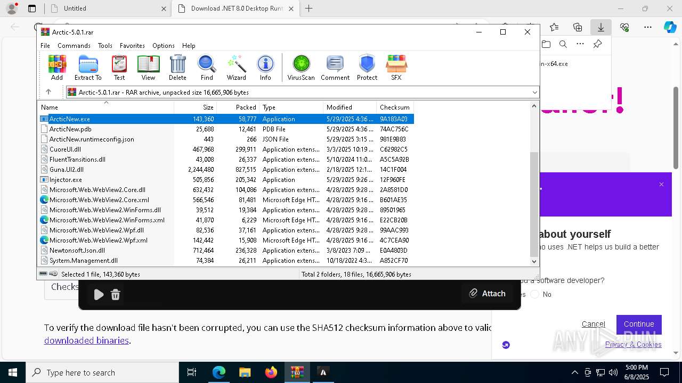The width and height of the screenshot is (682, 383).
Task: Click the Task View taskbar icon
Action: tap(192, 372)
